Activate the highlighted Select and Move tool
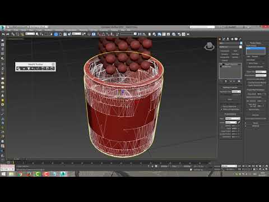The image size is (269, 202). point(56,34)
